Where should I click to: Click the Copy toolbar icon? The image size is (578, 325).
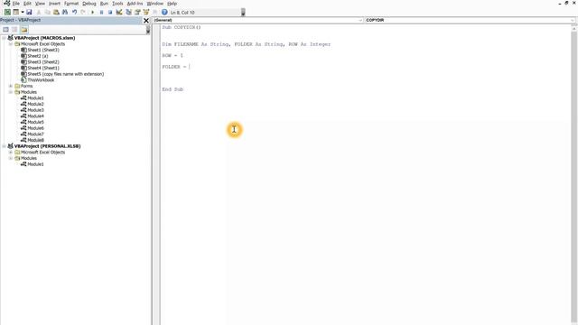pos(47,12)
